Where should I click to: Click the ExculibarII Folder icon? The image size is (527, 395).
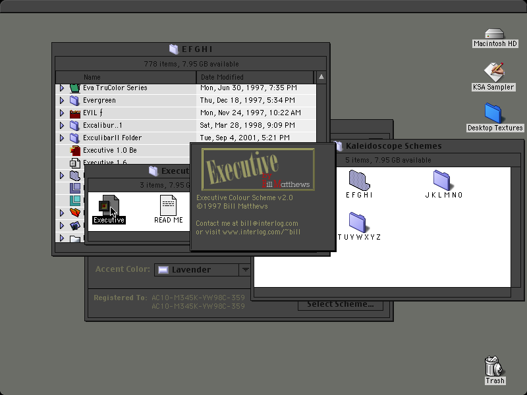point(74,138)
